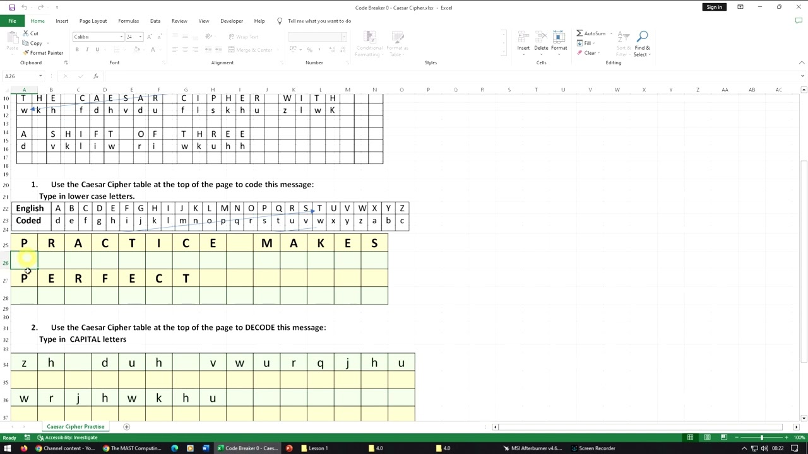Click the zoom slider in the status bar
808x454 pixels.
(761, 438)
